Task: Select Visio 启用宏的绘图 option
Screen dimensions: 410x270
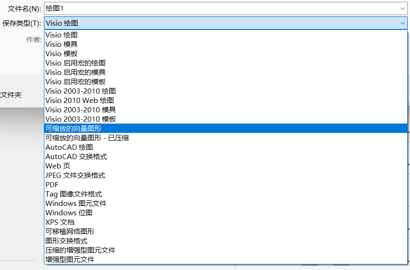Action: click(226, 63)
